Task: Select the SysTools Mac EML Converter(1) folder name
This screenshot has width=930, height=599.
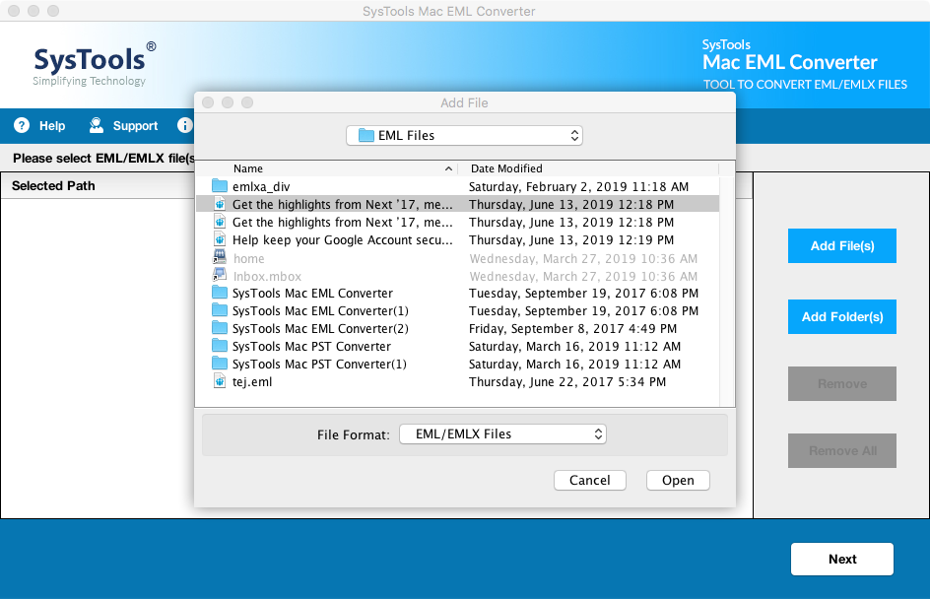Action: coord(320,310)
